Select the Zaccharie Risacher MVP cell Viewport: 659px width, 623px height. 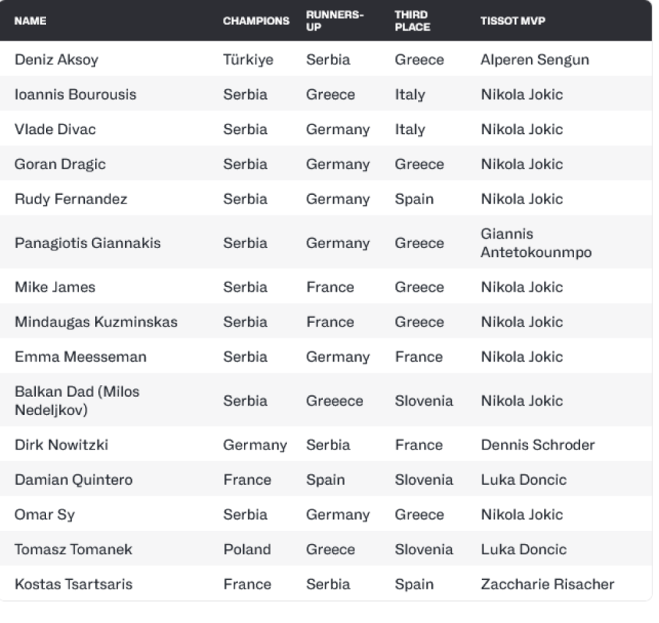(x=547, y=585)
